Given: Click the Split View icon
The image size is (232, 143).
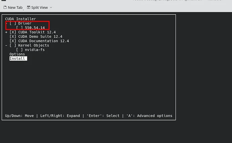Looking at the screenshot, I should pos(29,7).
